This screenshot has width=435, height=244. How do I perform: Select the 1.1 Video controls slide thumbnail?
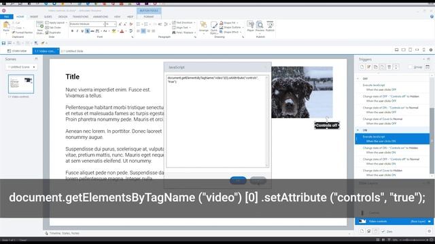coord(21,83)
